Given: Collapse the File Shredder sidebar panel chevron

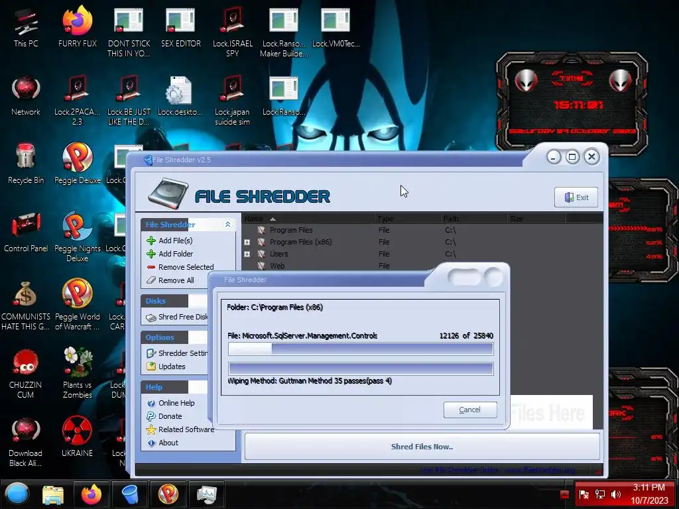Looking at the screenshot, I should point(227,224).
